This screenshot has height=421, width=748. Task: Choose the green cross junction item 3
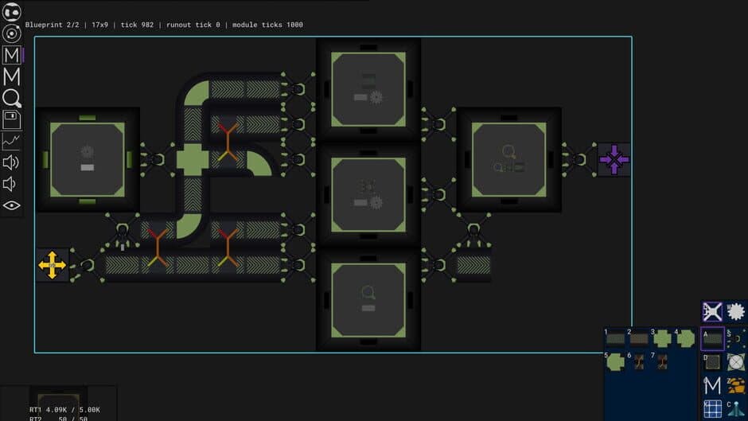(x=662, y=339)
